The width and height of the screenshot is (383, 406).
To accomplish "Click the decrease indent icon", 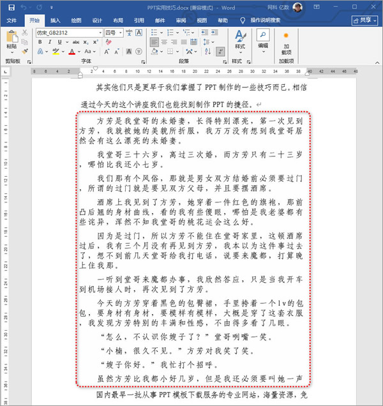I will (x=204, y=33).
